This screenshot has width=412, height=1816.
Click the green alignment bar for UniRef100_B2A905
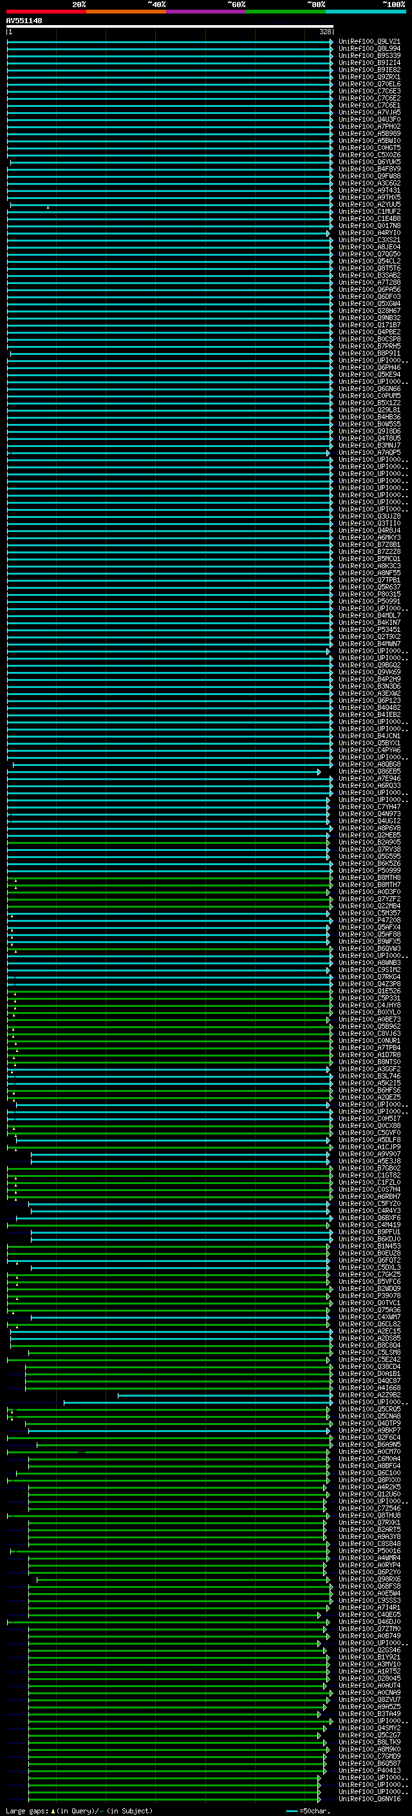coord(168,843)
